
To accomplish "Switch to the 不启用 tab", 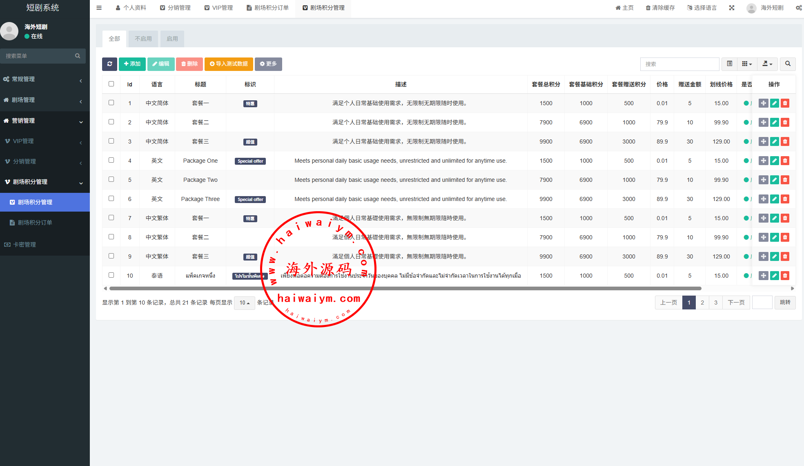I will coord(143,39).
